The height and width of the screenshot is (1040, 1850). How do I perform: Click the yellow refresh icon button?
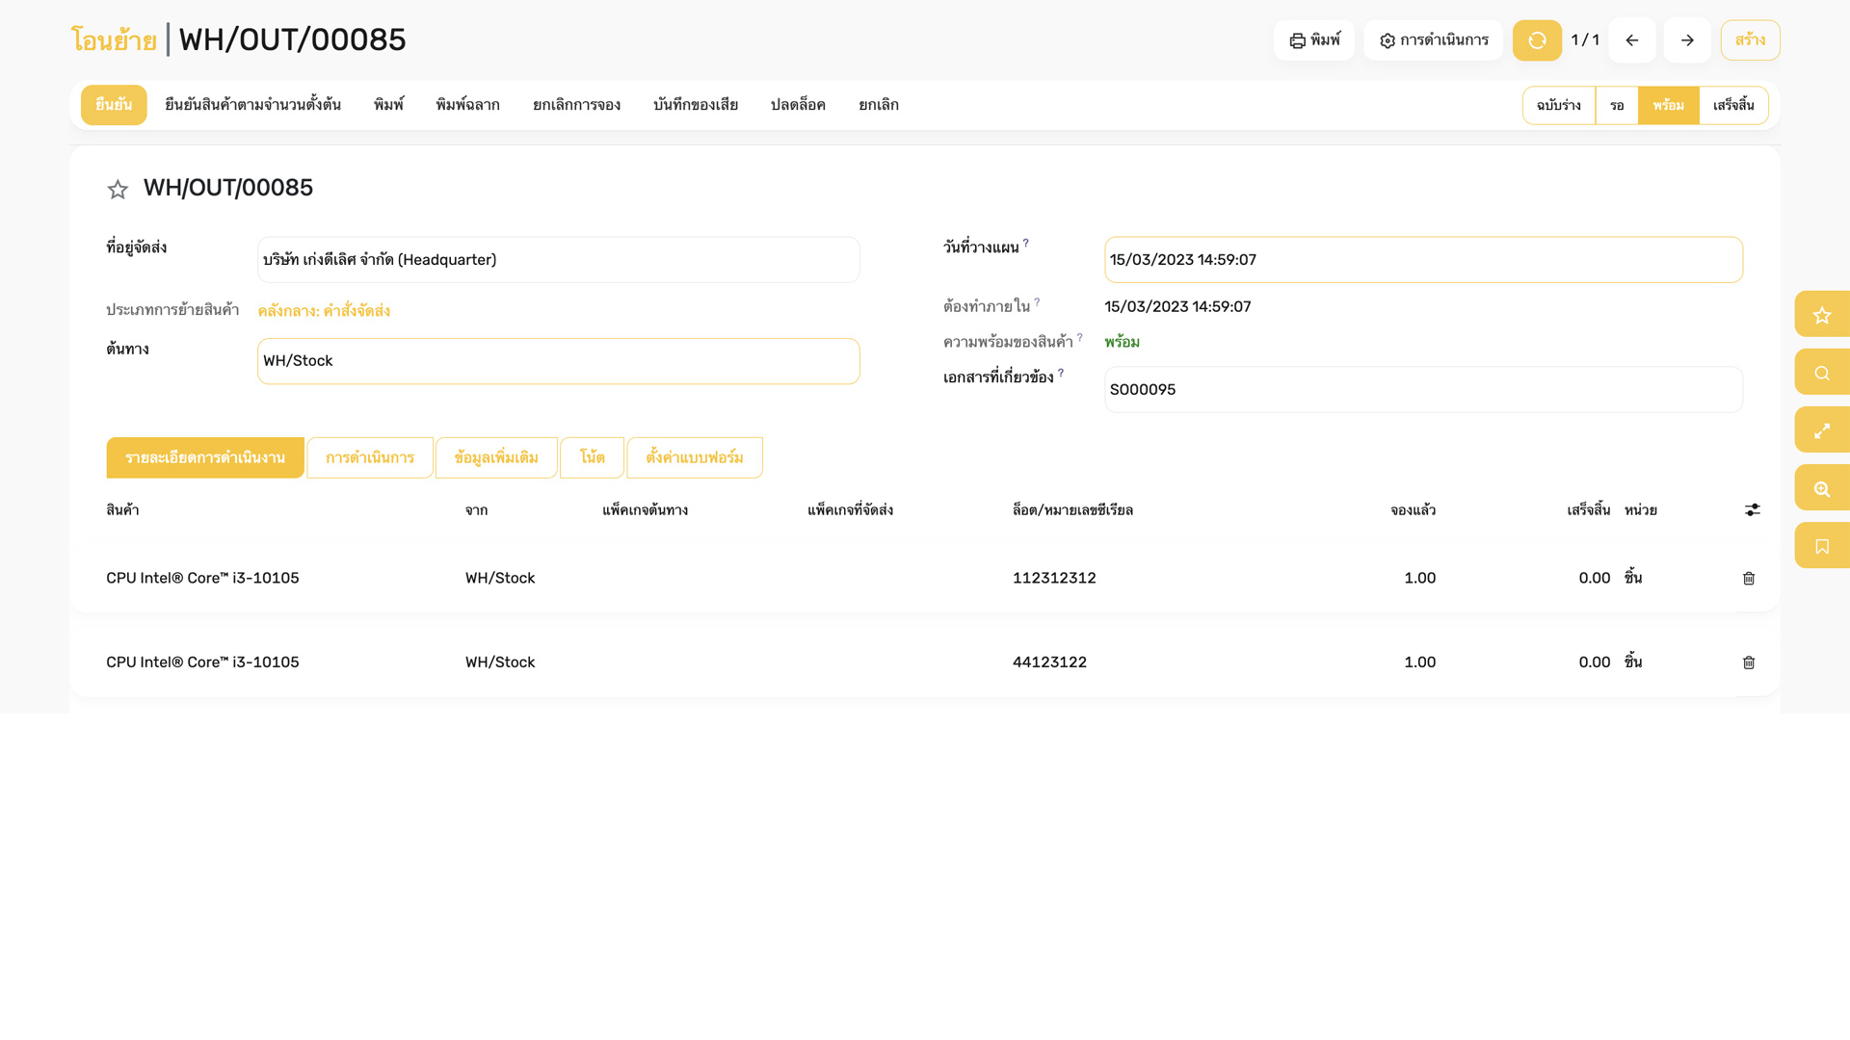point(1537,40)
